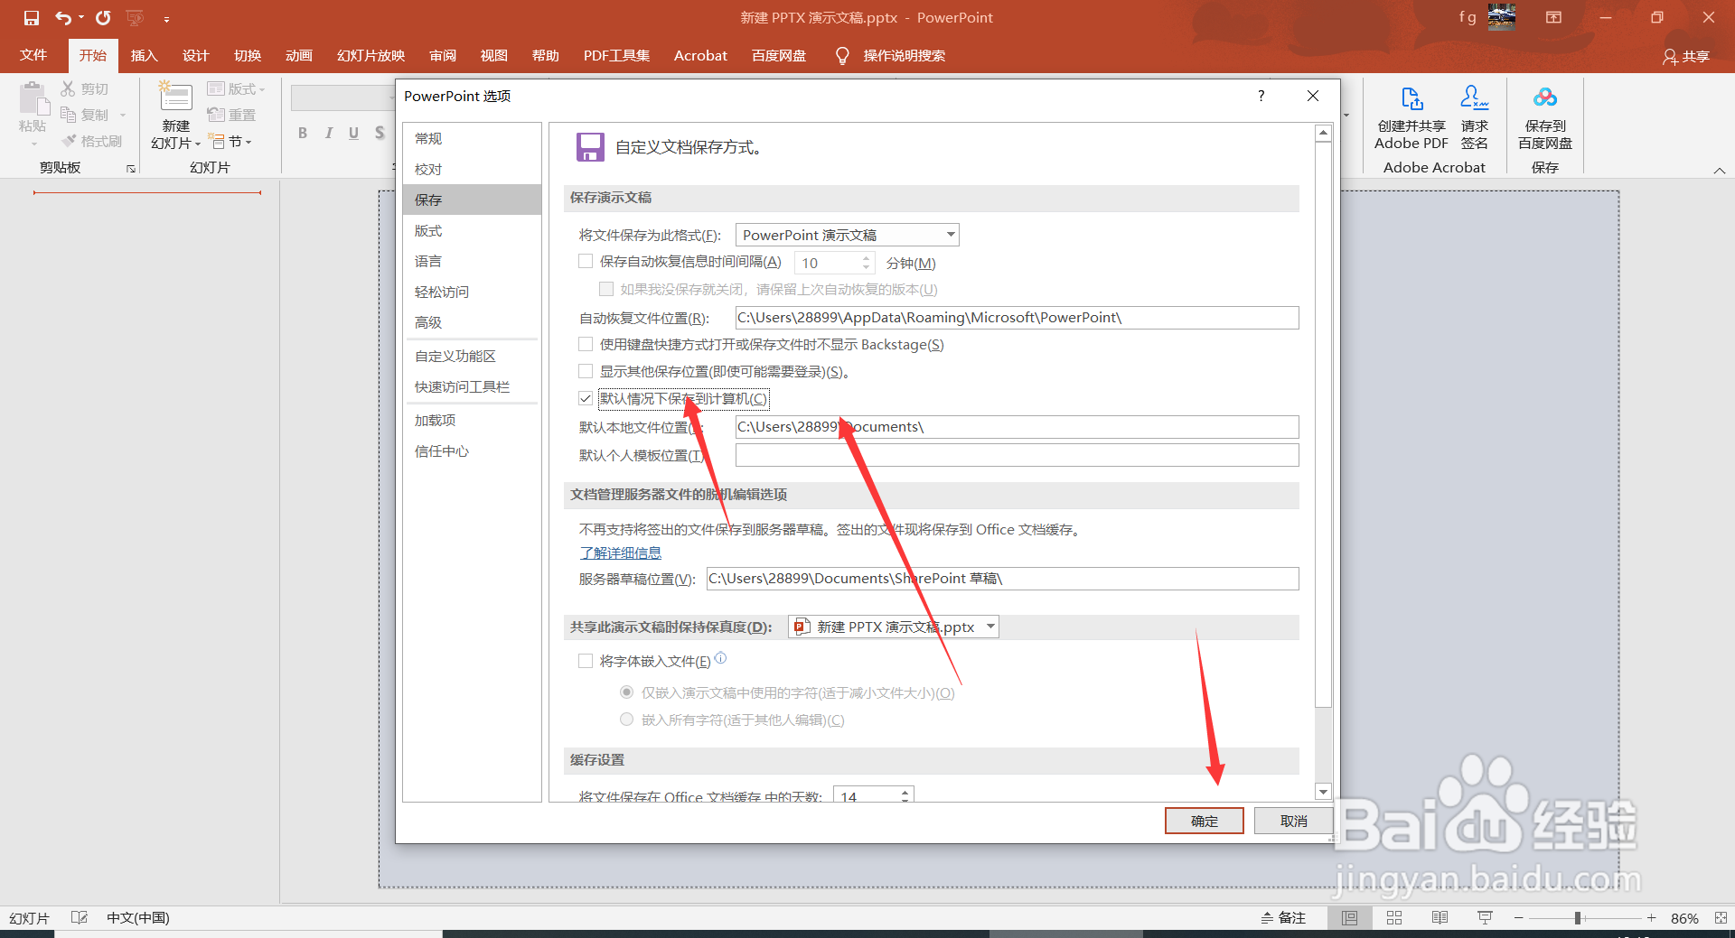Screen dimensions: 1735x938
Task: Open the Acrobat ribbon tab
Action: (x=700, y=55)
